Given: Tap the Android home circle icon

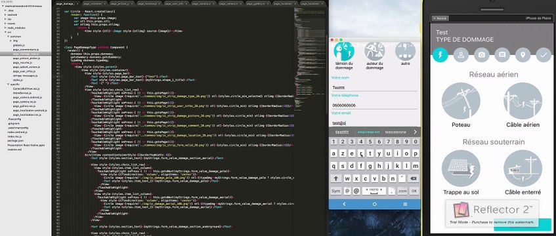Looking at the screenshot, I should (x=374, y=204).
